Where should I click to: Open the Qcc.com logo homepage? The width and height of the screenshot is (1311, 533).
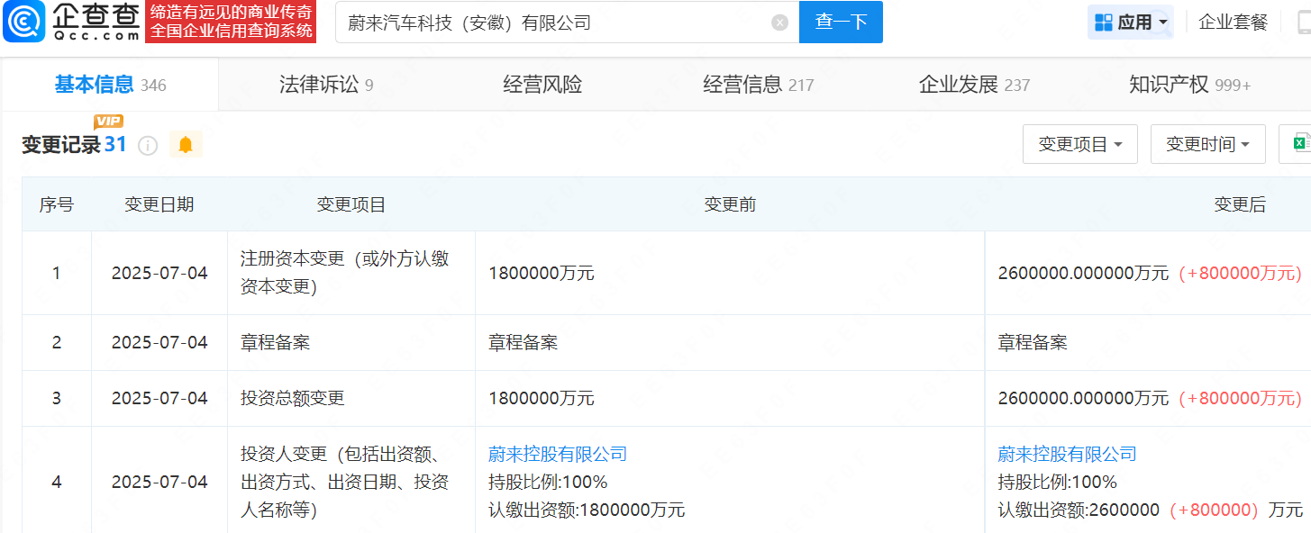click(x=71, y=22)
